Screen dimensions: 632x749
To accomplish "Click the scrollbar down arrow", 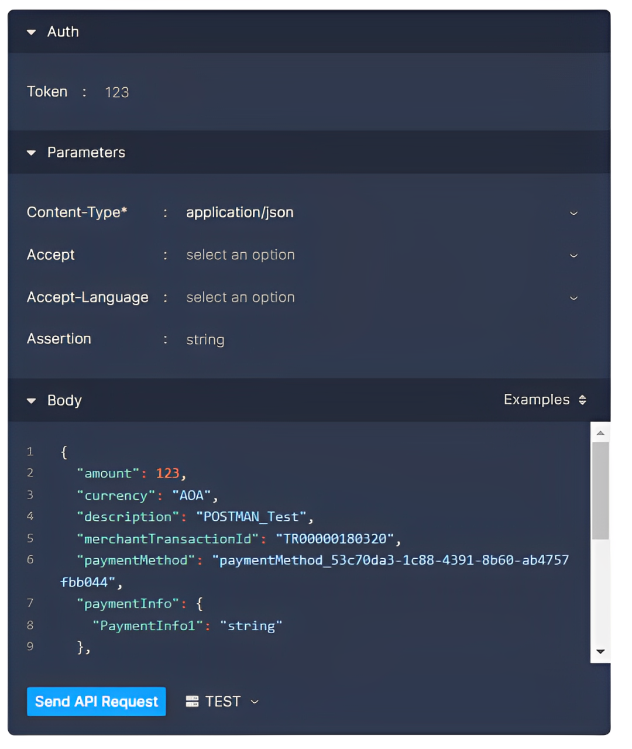I will [x=600, y=652].
